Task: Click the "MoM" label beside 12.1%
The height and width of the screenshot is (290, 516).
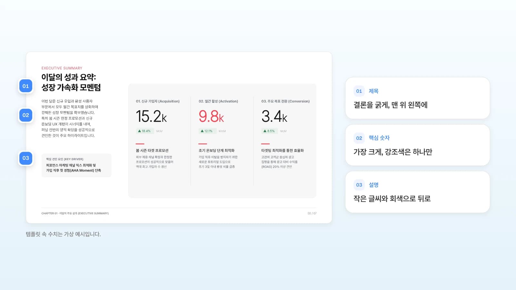Action: 222,131
